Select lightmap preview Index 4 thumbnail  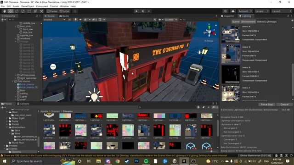[x=231, y=33]
